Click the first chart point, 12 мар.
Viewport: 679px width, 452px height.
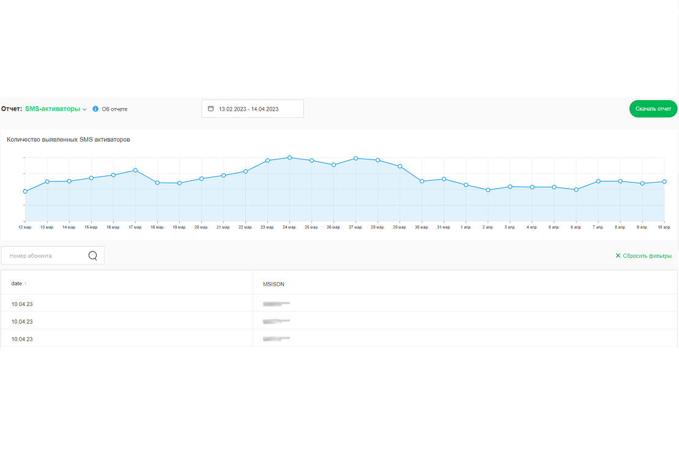25,191
